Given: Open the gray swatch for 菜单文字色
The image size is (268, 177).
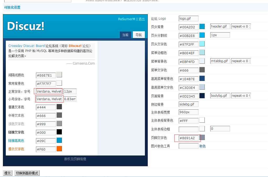Looking at the screenshot, I should pos(202,70).
